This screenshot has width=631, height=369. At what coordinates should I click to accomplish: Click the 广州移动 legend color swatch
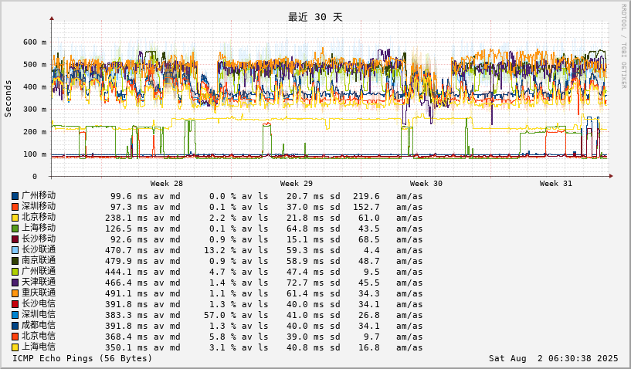click(15, 196)
